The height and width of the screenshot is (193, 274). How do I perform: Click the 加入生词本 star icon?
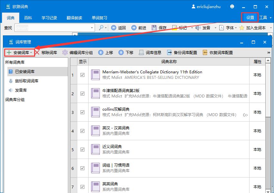(242, 28)
